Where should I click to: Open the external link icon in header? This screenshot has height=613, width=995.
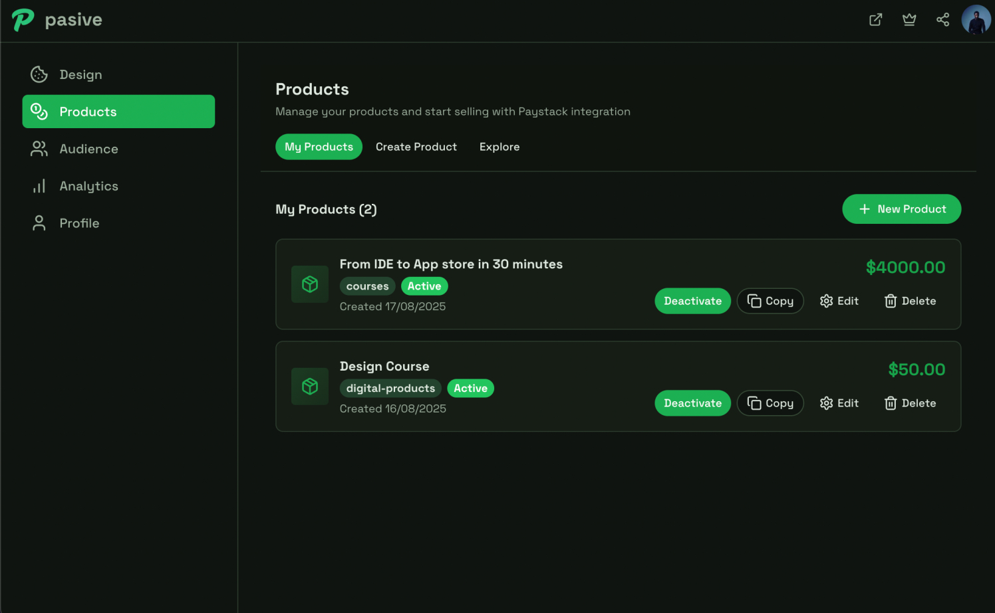(876, 20)
